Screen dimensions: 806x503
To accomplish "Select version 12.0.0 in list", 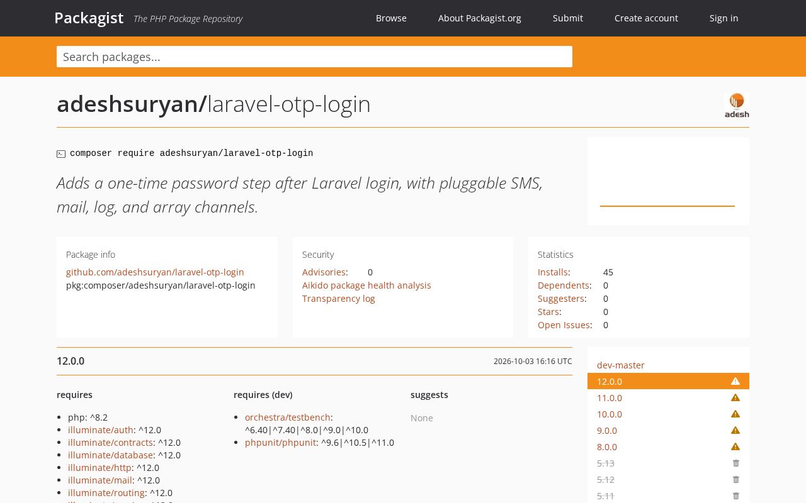I will 610,382.
